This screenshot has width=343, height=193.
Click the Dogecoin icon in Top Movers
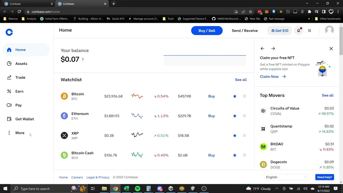(x=263, y=165)
